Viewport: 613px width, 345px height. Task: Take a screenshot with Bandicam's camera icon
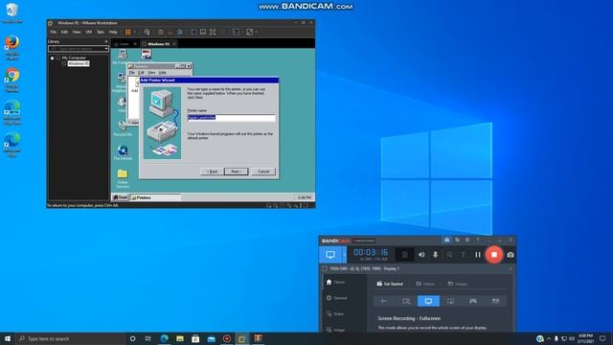click(x=511, y=255)
